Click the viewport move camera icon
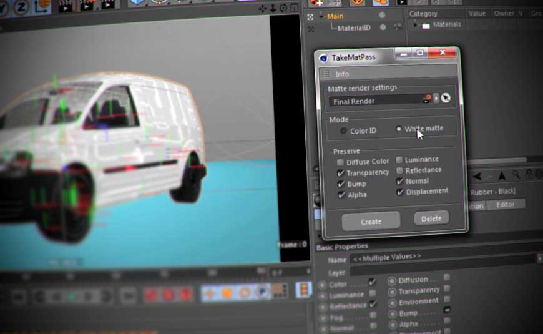 click(x=262, y=8)
